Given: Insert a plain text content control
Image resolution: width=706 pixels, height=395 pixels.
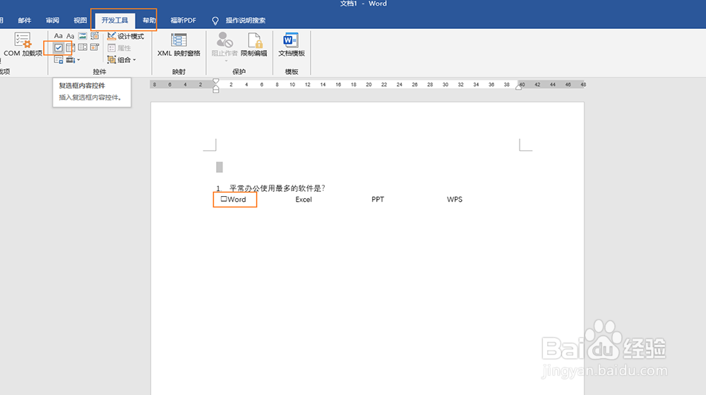Looking at the screenshot, I should click(70, 35).
